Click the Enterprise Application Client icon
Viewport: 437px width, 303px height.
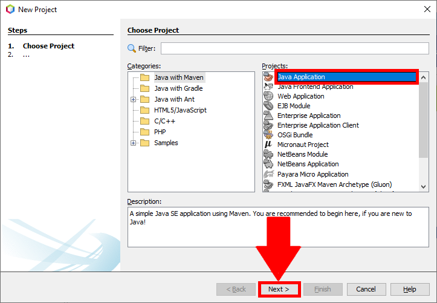pyautogui.click(x=268, y=125)
